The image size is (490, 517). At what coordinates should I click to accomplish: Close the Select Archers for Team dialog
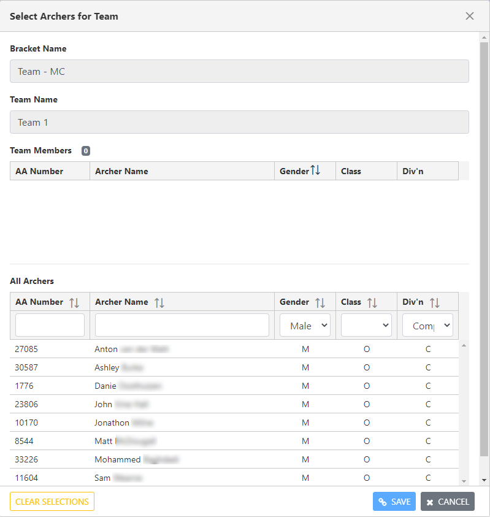pyautogui.click(x=470, y=16)
